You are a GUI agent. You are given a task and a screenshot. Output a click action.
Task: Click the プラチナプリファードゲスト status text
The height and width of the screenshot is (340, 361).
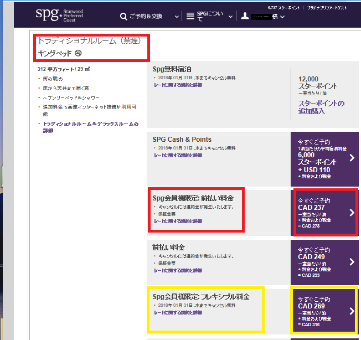(327, 8)
